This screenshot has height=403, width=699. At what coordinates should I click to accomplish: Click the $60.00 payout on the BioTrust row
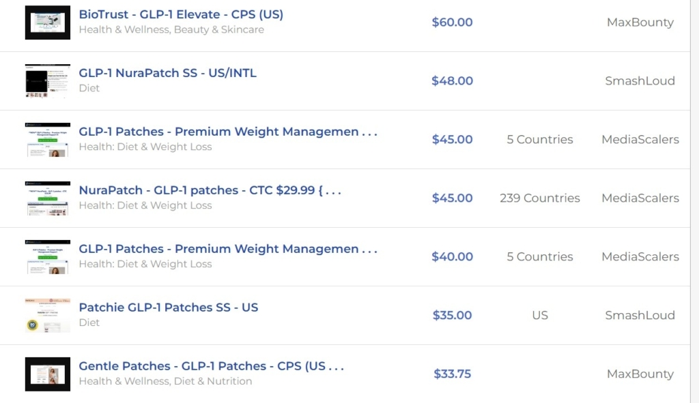coord(452,23)
